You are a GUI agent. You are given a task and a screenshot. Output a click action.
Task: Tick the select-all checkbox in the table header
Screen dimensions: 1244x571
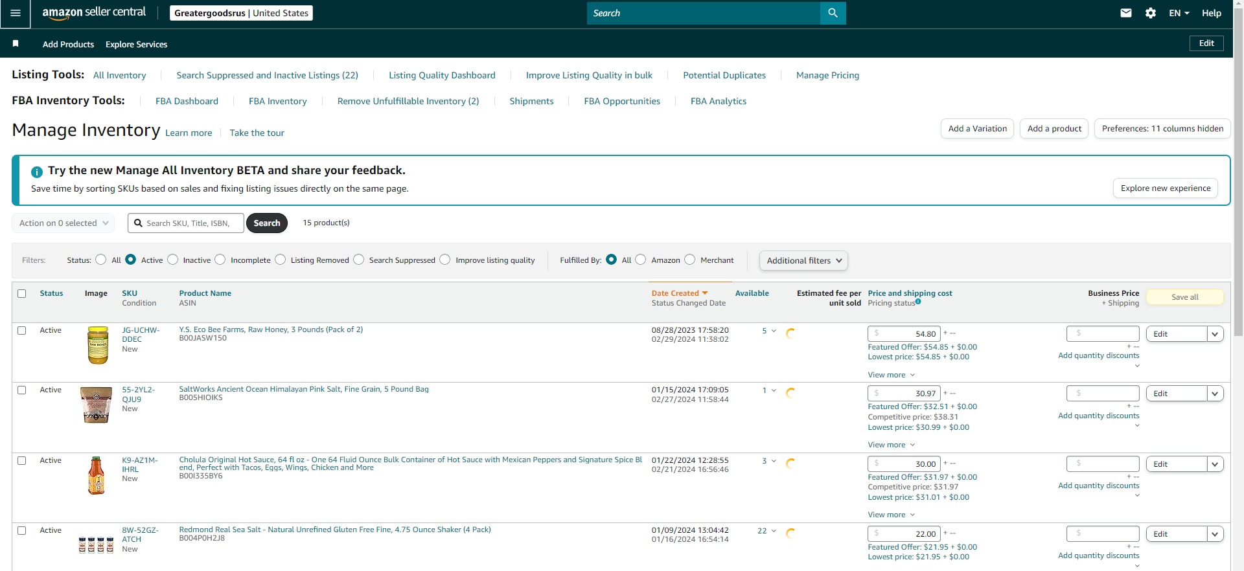tap(22, 293)
